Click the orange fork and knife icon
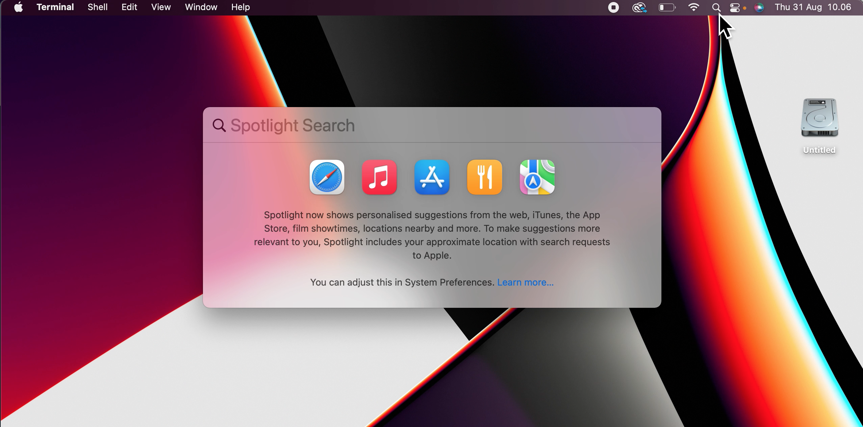Screen dimensions: 863x427 484,177
